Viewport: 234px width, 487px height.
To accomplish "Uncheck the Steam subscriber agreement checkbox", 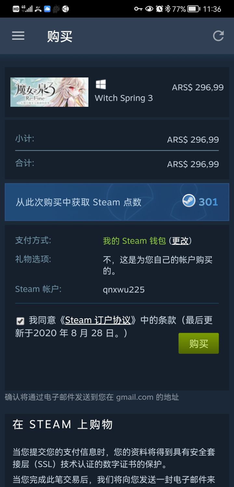I will [x=20, y=321].
